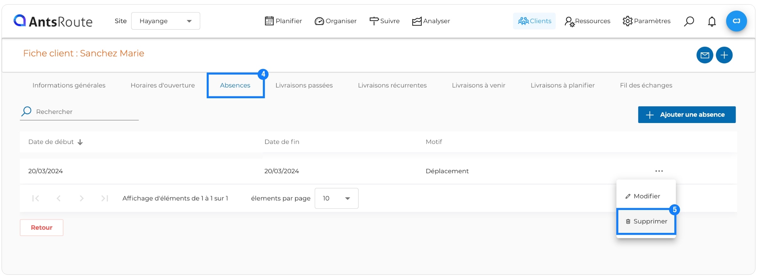Click the Retour button
The height and width of the screenshot is (279, 757).
pos(41,228)
